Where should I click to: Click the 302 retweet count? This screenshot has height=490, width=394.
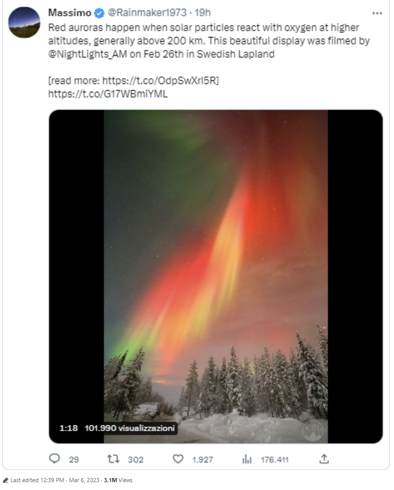coord(136,459)
